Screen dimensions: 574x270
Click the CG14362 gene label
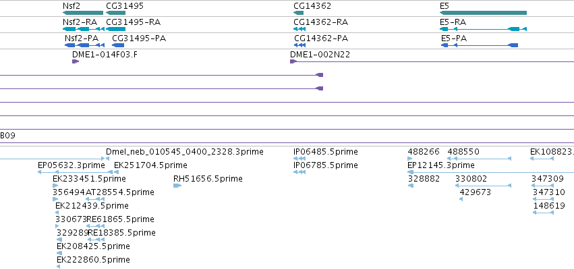coord(312,6)
